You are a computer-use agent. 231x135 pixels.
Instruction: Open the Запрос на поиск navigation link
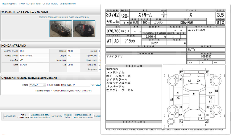click(x=68, y=4)
